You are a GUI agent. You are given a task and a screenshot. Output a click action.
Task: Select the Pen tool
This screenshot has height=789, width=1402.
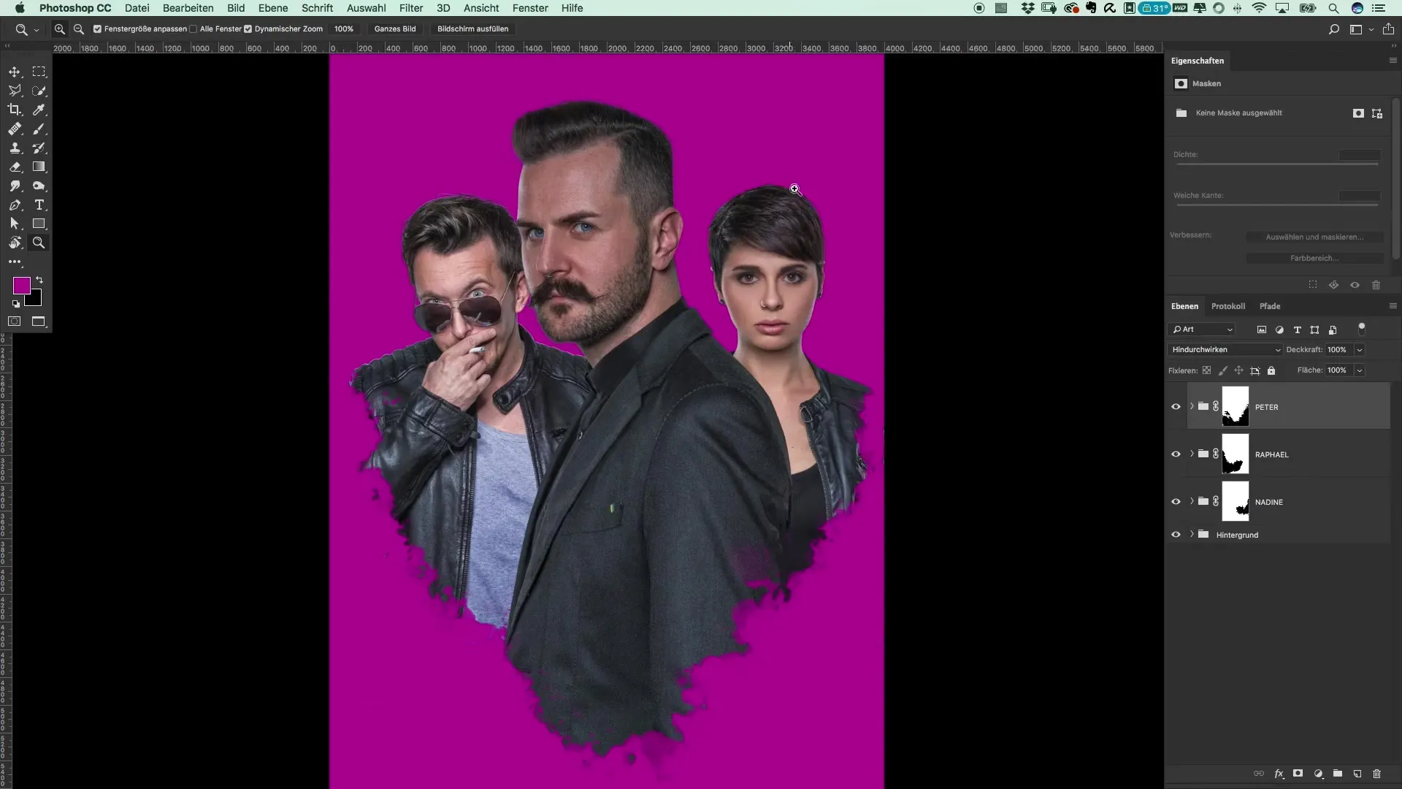coord(15,205)
